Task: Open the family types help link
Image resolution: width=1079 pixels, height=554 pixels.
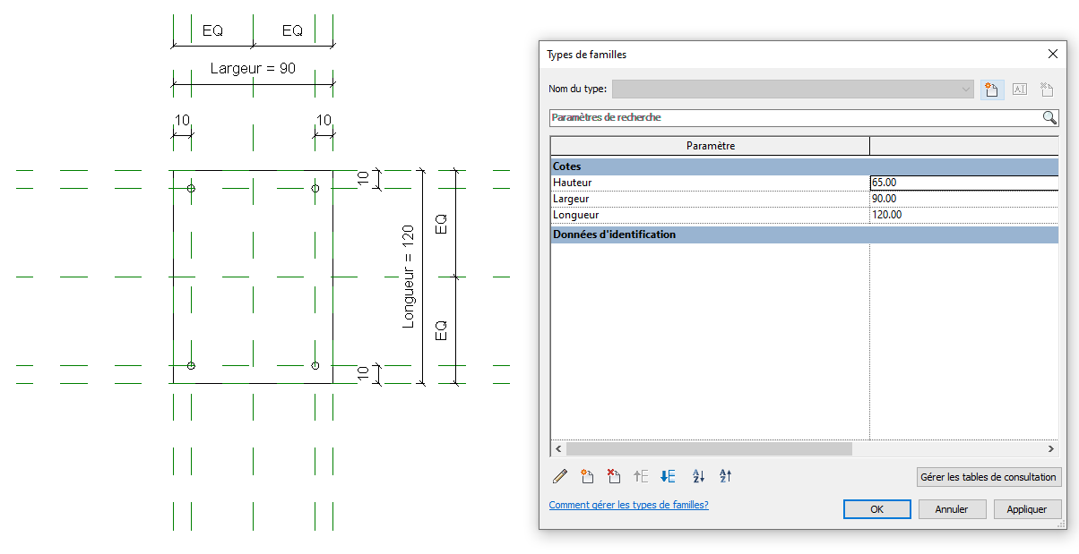Action: [x=628, y=505]
